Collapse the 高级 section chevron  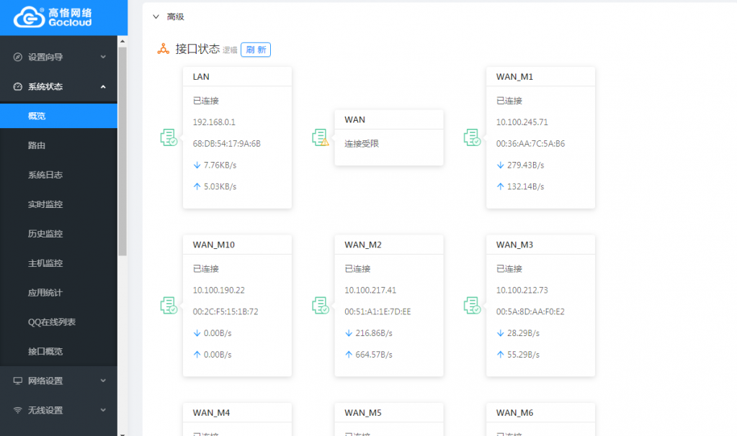(x=156, y=17)
